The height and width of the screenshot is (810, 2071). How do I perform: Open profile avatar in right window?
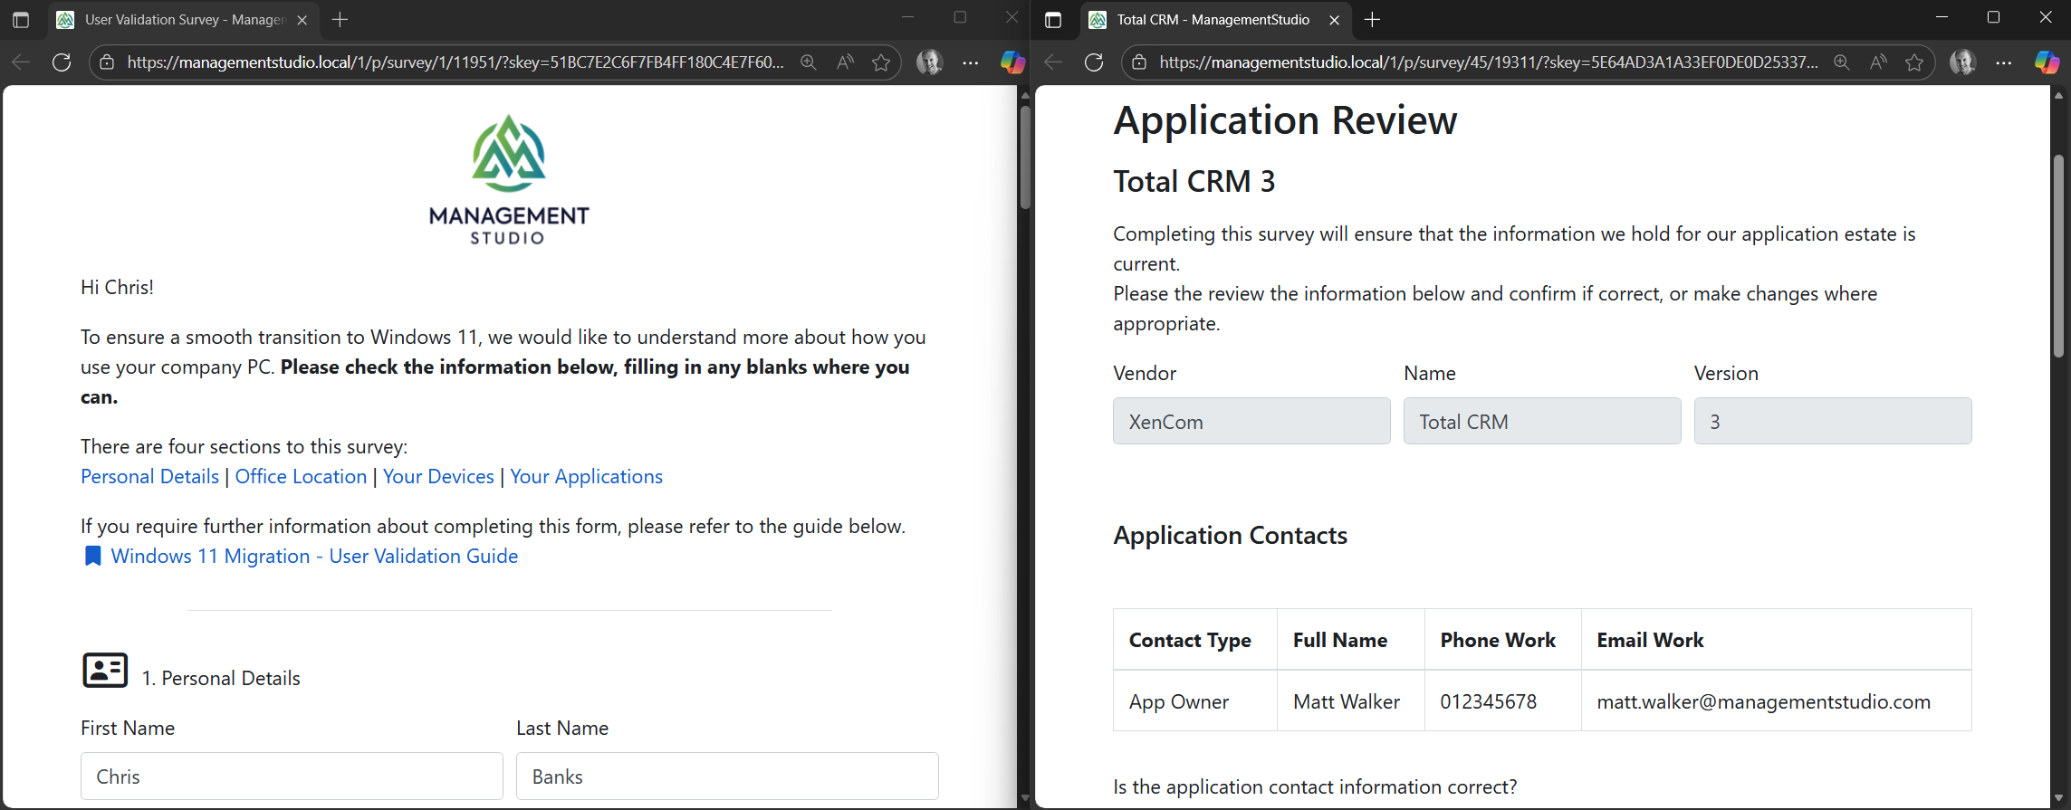[x=1962, y=62]
